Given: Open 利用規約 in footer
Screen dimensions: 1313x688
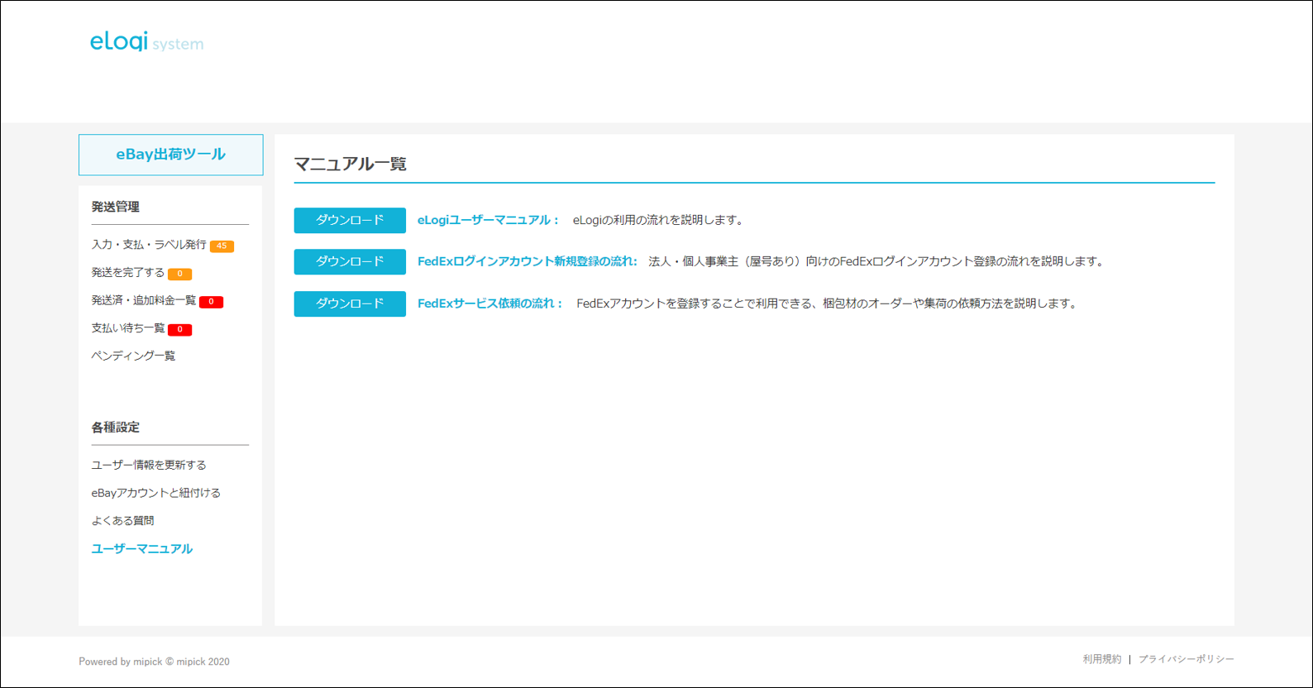Looking at the screenshot, I should click(1102, 659).
